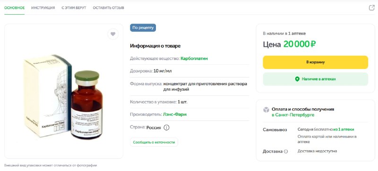Open the С этим берут tab
Viewport: 378px width, 171px height.
74,8
